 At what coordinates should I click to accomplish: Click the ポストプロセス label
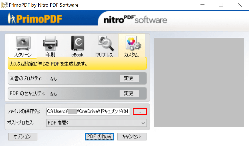coord(20,122)
